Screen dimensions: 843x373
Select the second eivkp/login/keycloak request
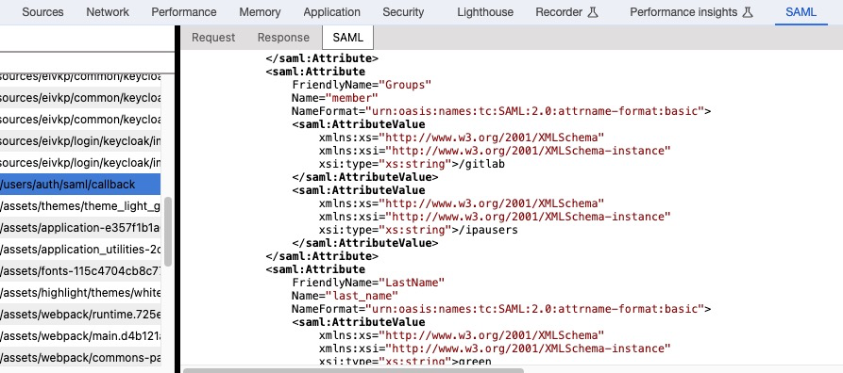tap(80, 162)
